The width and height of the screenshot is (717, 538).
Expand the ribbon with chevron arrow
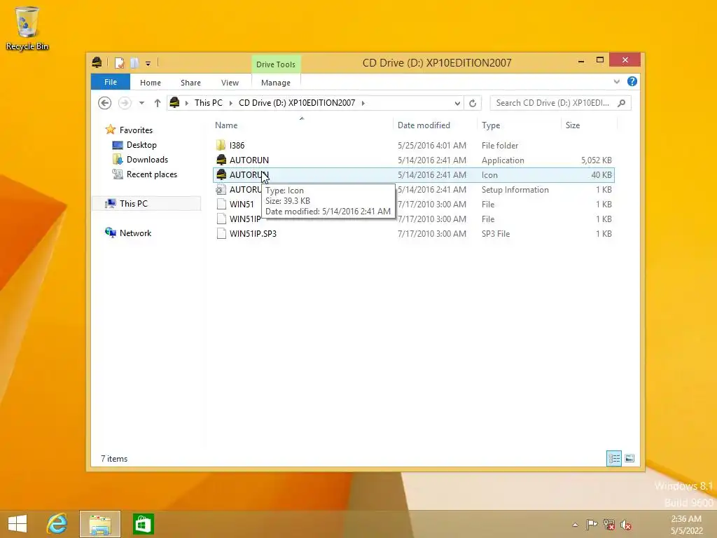[617, 82]
